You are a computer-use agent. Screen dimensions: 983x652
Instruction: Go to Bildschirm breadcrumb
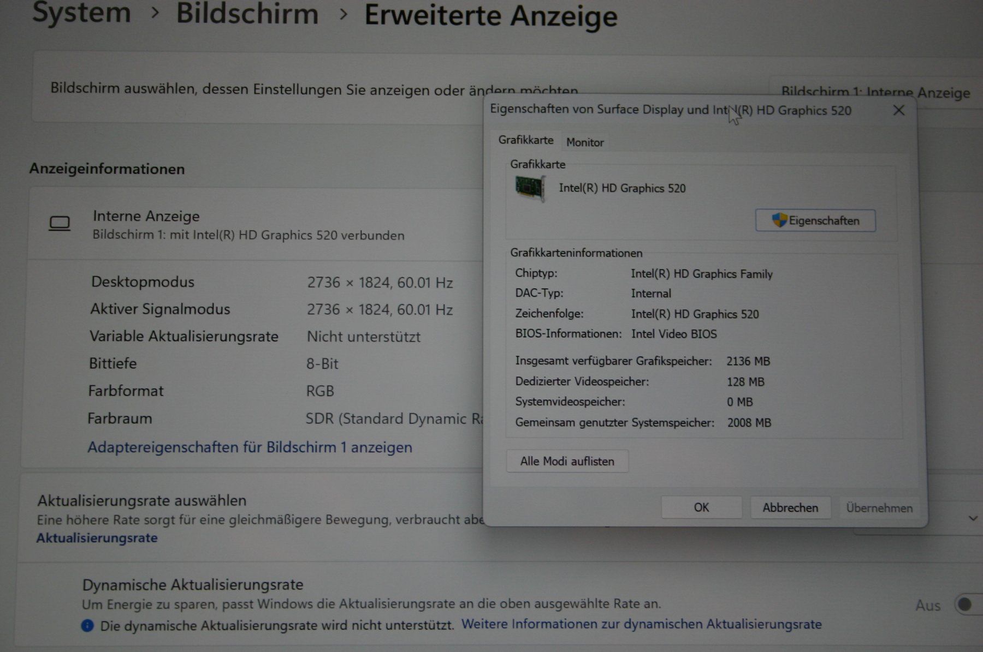tap(247, 13)
